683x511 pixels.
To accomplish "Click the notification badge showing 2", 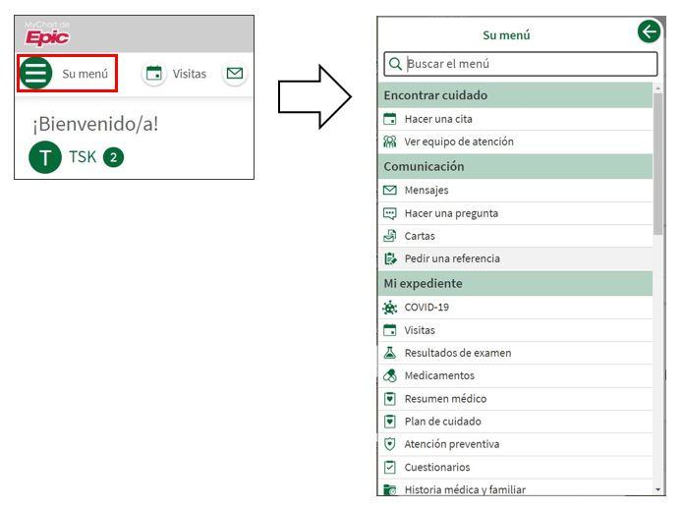I will pyautogui.click(x=113, y=157).
